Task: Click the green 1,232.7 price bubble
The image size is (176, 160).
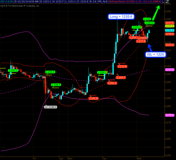Action: [x=137, y=27]
